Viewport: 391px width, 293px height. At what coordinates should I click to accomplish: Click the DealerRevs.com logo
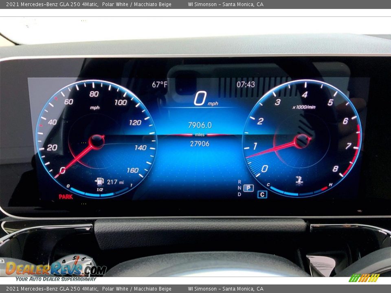coord(56,269)
